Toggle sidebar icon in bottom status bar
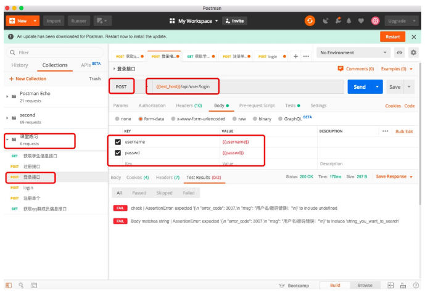Screen dimensions: 425x293 9,286
